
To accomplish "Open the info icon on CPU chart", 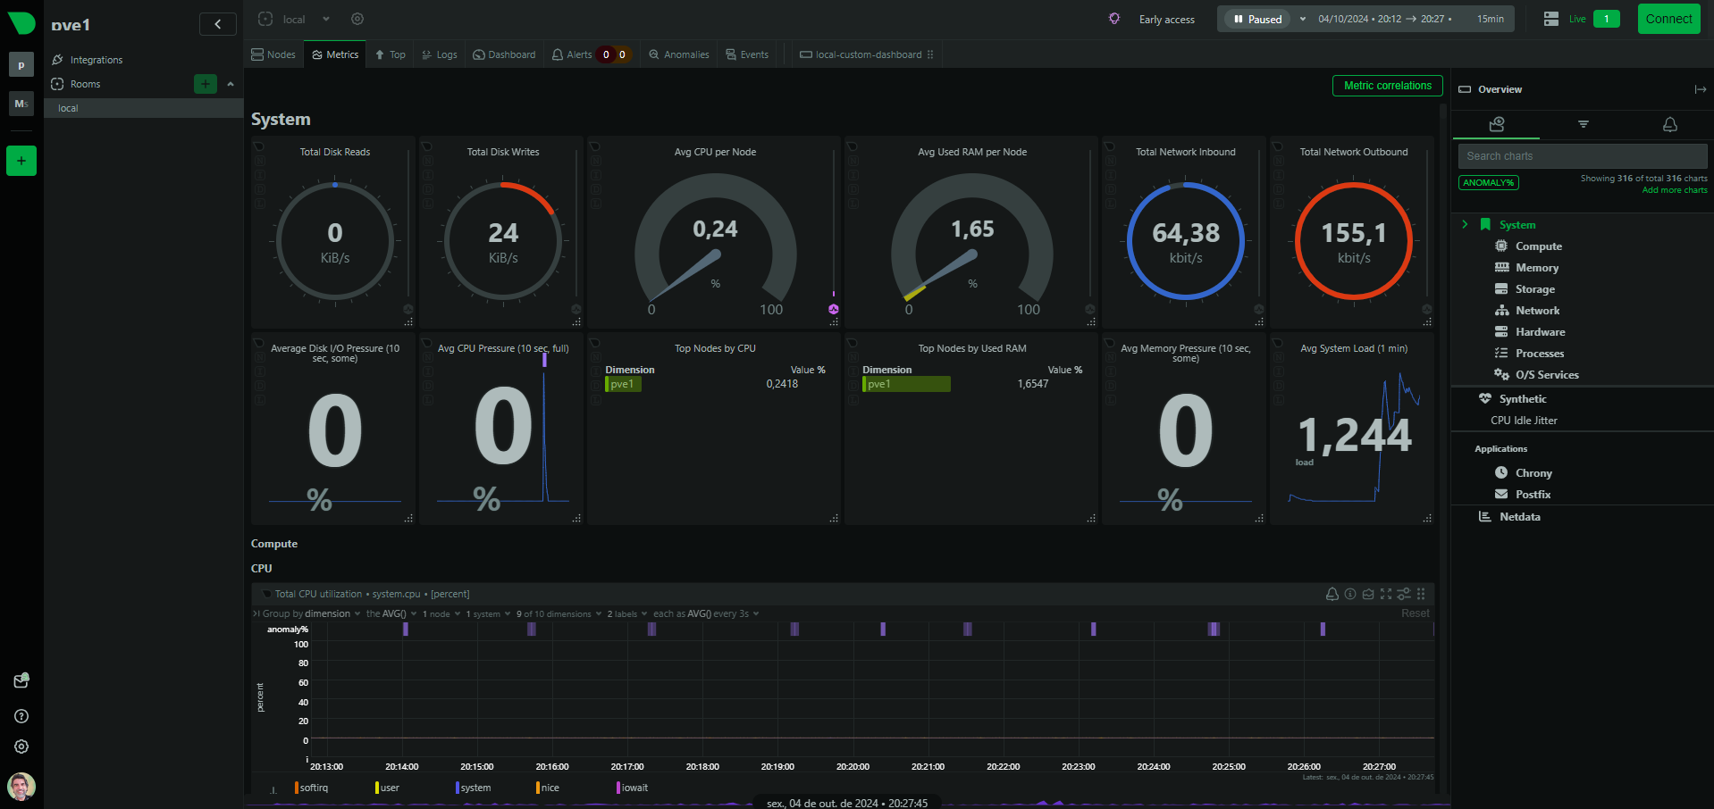I will coord(1350,594).
